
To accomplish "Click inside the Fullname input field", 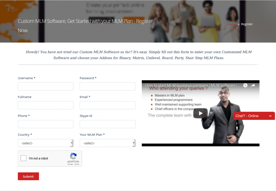I will (x=45, y=105).
